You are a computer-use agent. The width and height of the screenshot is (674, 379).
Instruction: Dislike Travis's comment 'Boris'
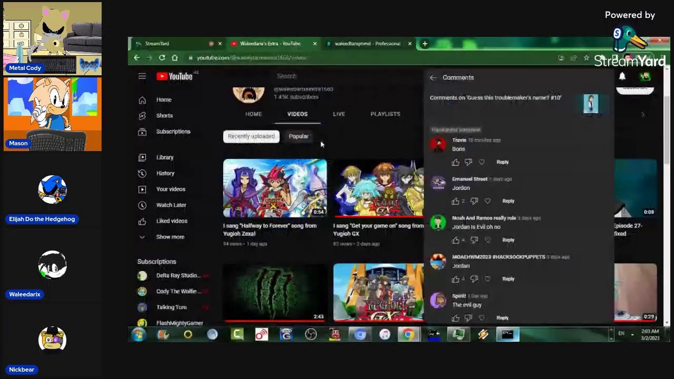[x=468, y=162]
